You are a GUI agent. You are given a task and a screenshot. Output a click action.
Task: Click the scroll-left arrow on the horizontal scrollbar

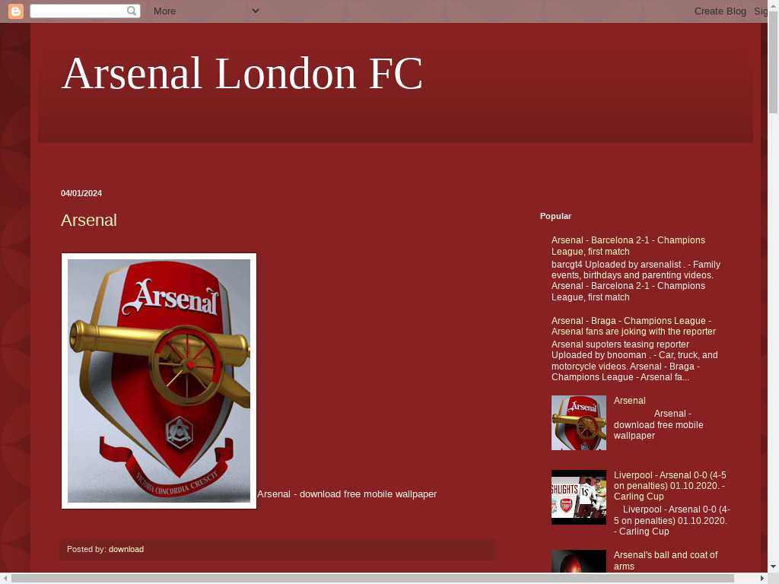[x=5, y=579]
